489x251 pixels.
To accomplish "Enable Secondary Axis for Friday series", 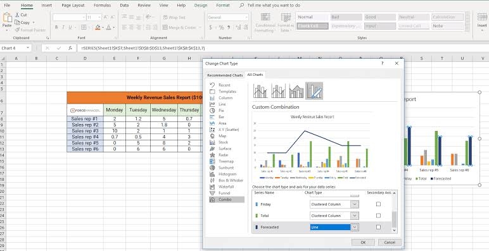I will coord(378,204).
